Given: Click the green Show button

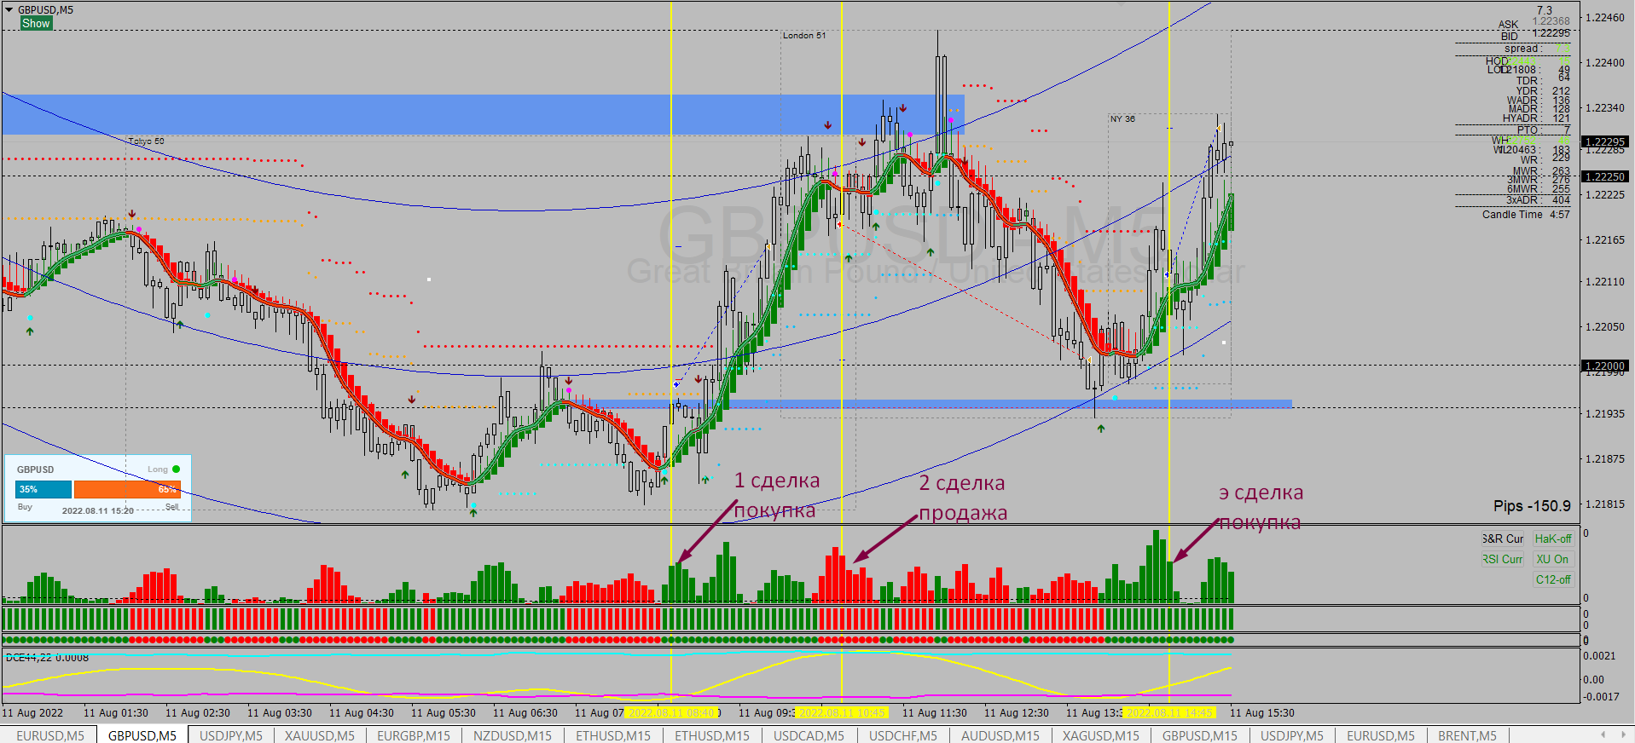Looking at the screenshot, I should 36,23.
